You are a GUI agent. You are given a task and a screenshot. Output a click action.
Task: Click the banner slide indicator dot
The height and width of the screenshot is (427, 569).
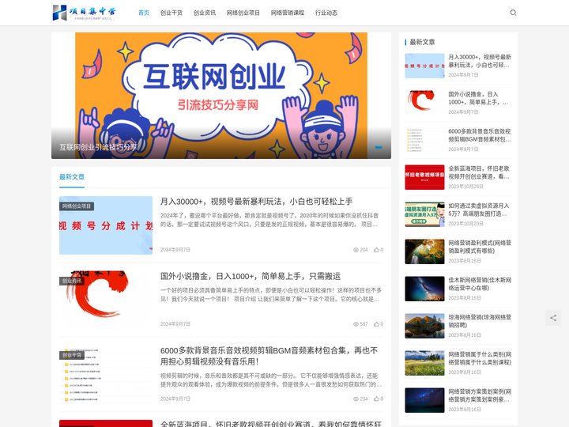pyautogui.click(x=379, y=147)
